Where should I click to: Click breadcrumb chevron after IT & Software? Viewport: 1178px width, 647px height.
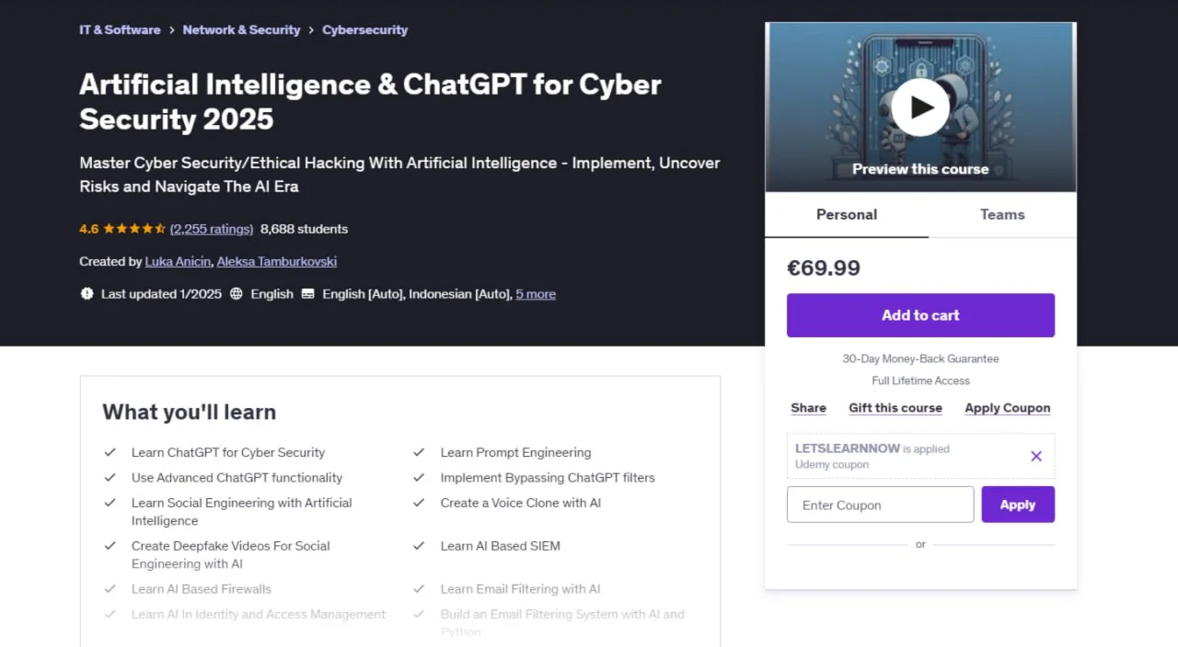(171, 30)
